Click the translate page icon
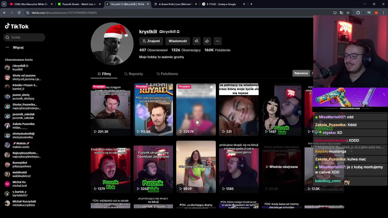The width and height of the screenshot is (388, 218). pyautogui.click(x=341, y=13)
